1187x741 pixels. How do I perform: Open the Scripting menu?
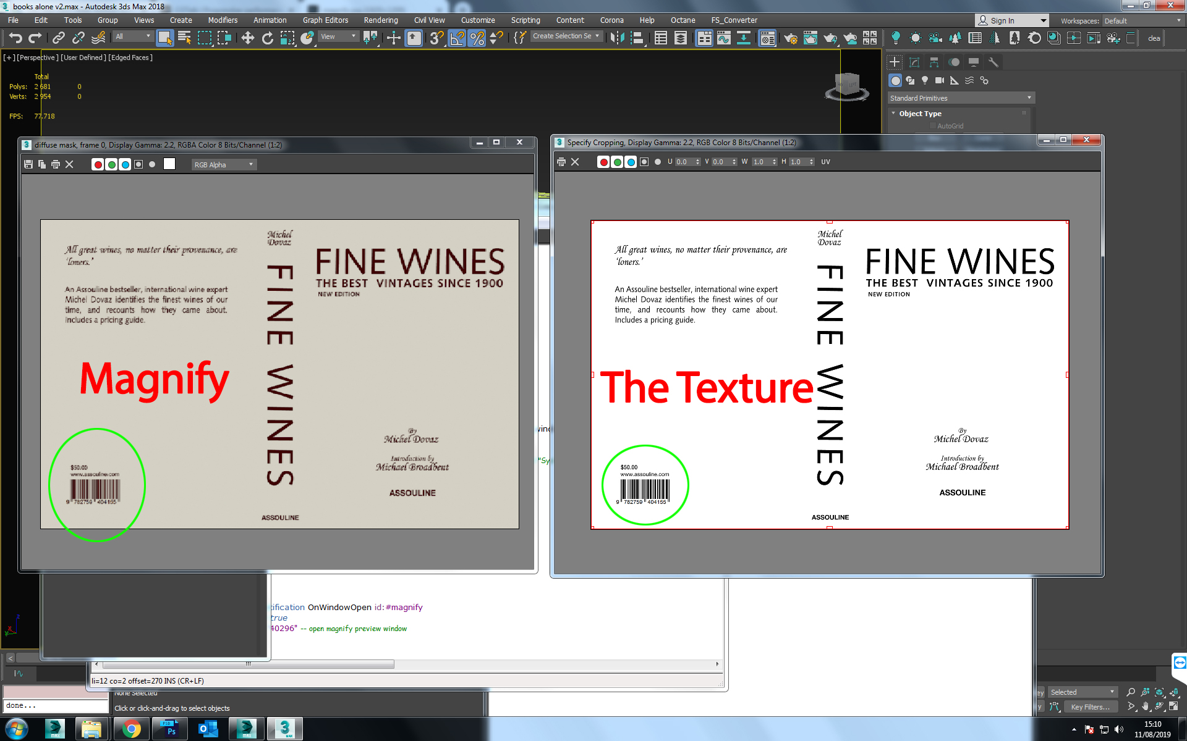[525, 20]
